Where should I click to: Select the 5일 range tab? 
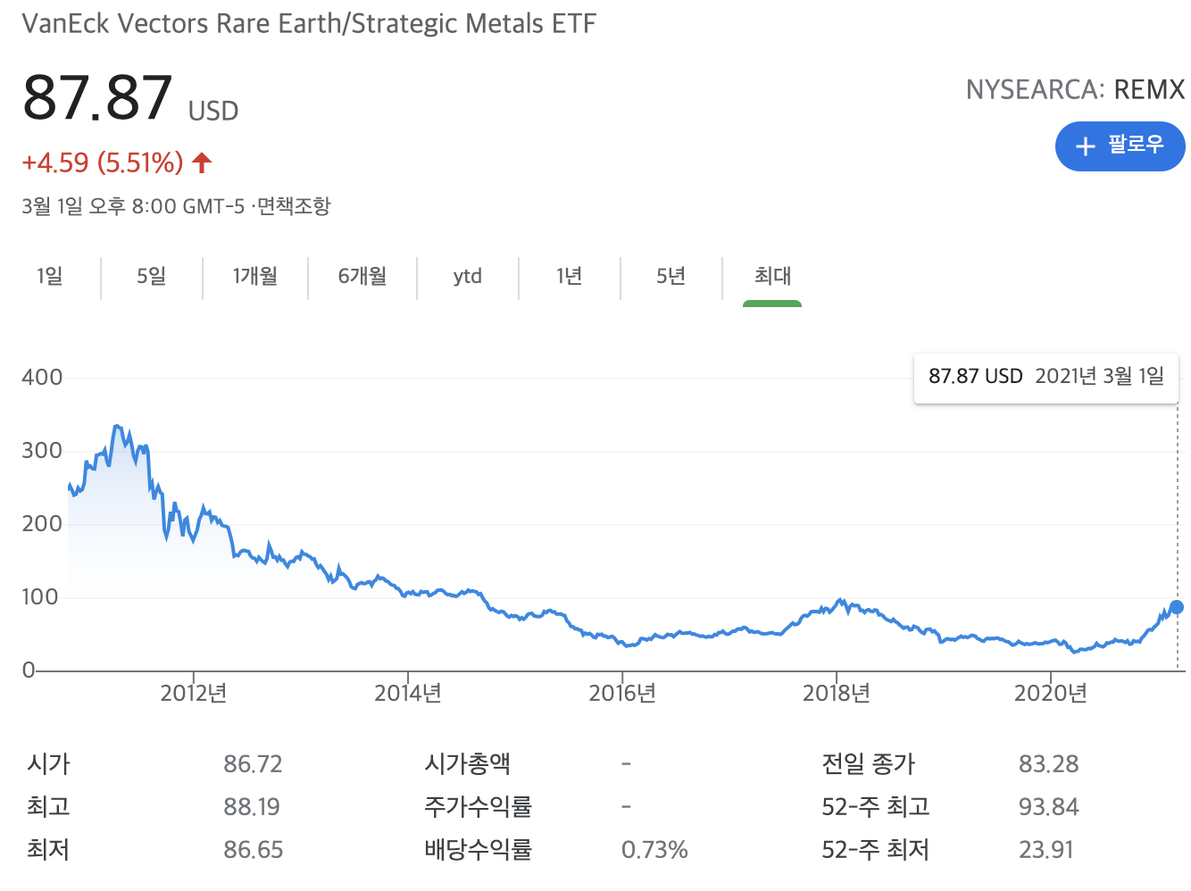(152, 276)
